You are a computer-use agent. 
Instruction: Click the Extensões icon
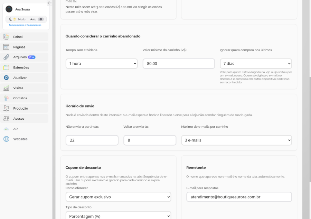point(6,67)
